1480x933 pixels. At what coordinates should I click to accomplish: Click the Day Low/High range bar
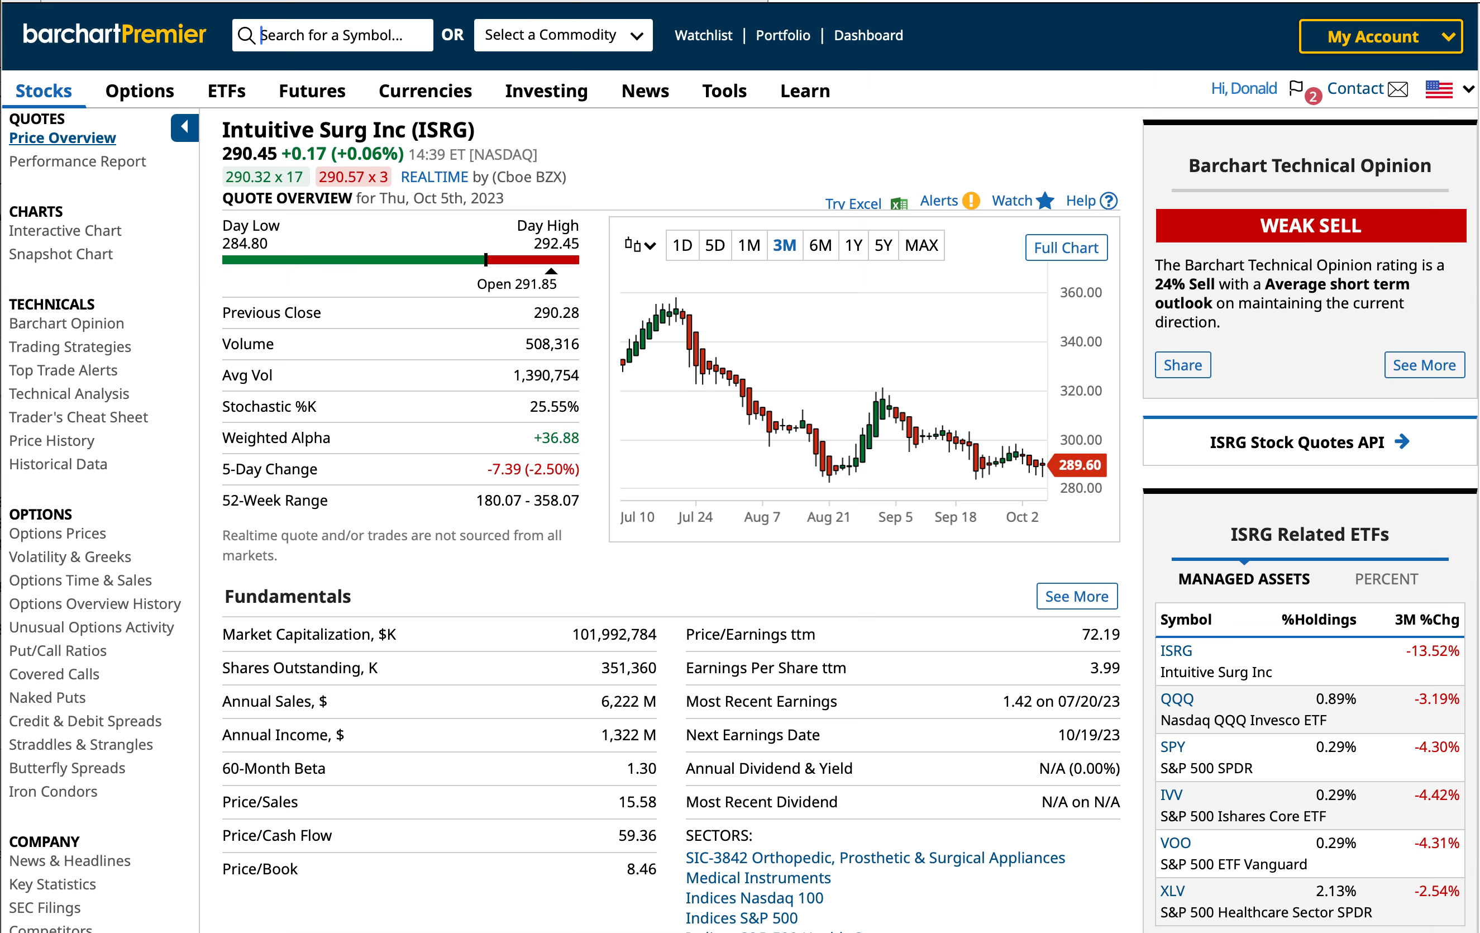(400, 260)
